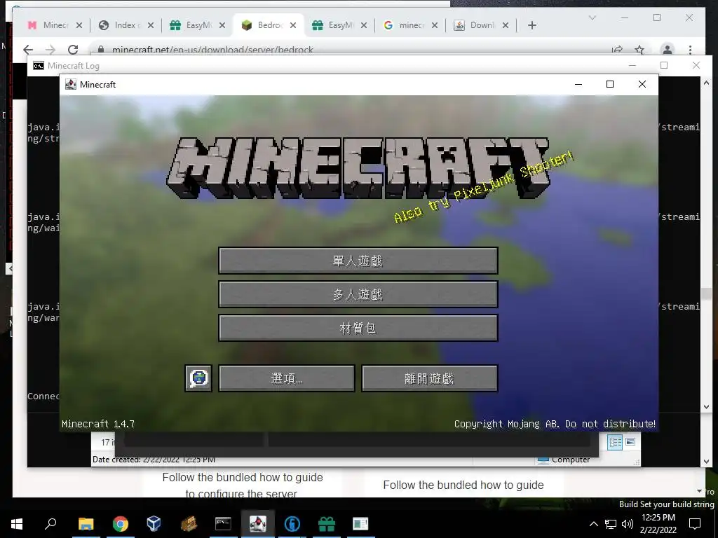
Task: Click 離開遊戲 to quit the game
Action: (430, 378)
